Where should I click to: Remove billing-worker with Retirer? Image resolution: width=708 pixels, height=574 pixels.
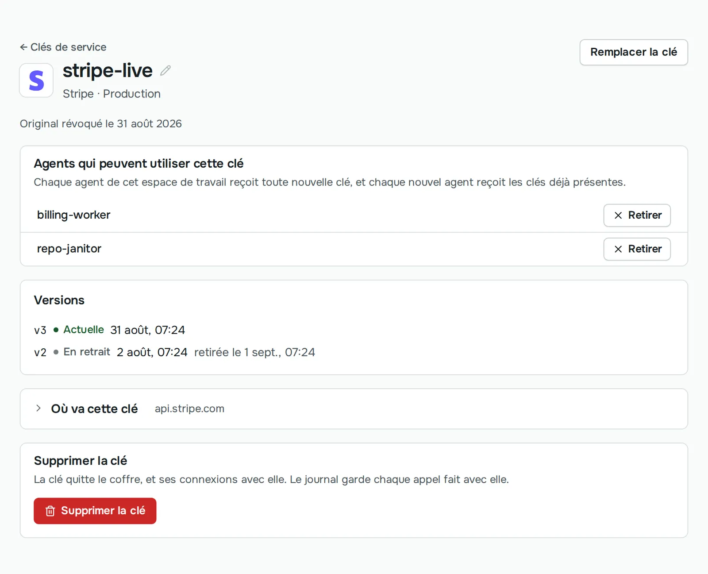coord(637,215)
